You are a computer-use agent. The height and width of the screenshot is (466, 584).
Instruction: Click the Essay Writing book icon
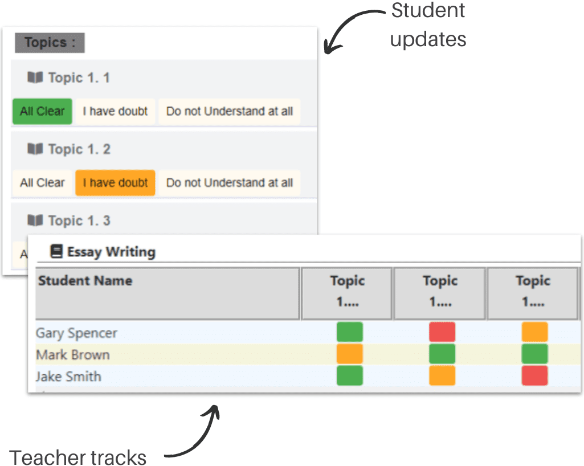point(56,251)
